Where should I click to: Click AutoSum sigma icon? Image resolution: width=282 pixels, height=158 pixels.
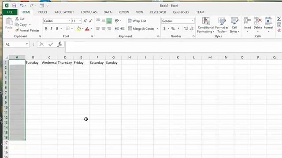(x=279, y=18)
